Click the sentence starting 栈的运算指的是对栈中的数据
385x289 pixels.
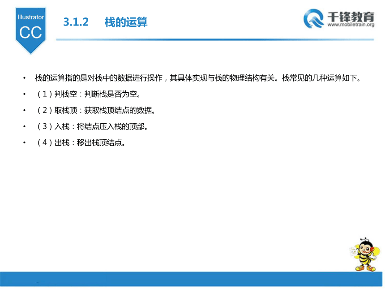pyautogui.click(x=198, y=78)
